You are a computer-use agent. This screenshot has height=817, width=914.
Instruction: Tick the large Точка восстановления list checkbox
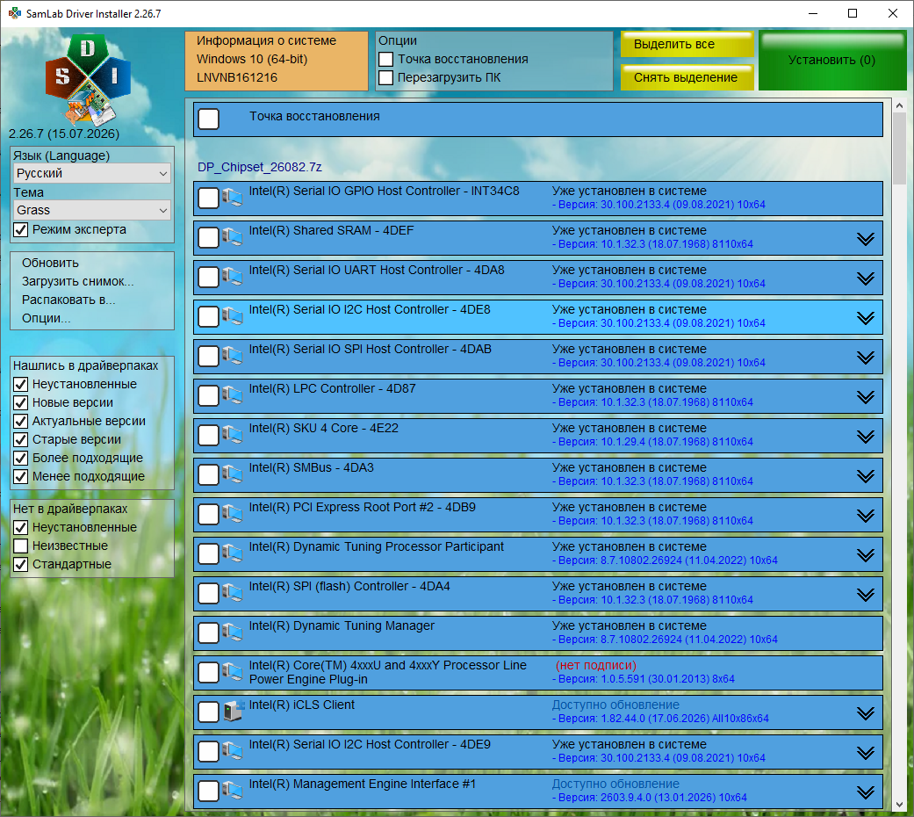point(209,119)
